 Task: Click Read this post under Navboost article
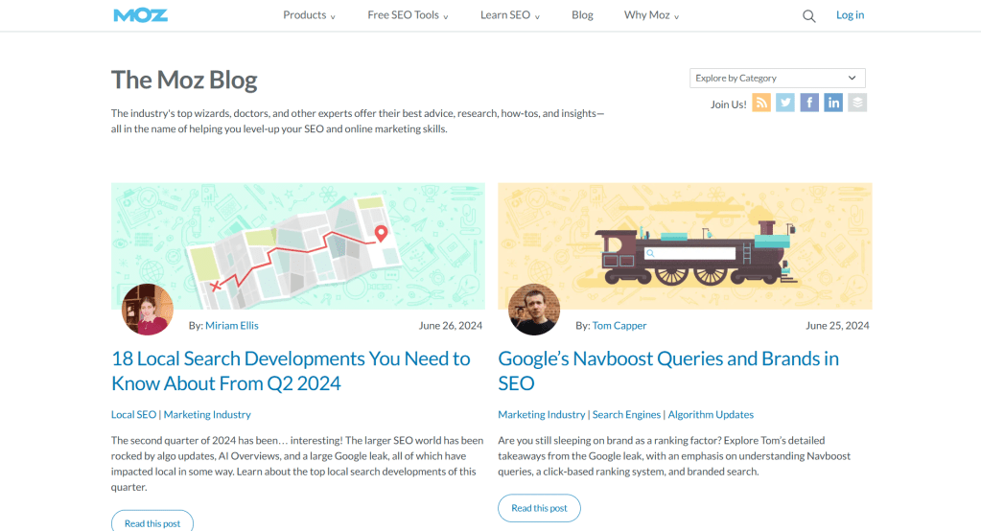point(539,508)
